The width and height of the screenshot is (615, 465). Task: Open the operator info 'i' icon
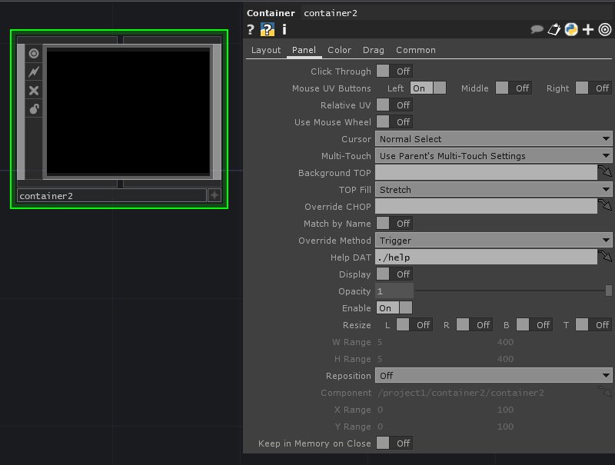point(284,30)
